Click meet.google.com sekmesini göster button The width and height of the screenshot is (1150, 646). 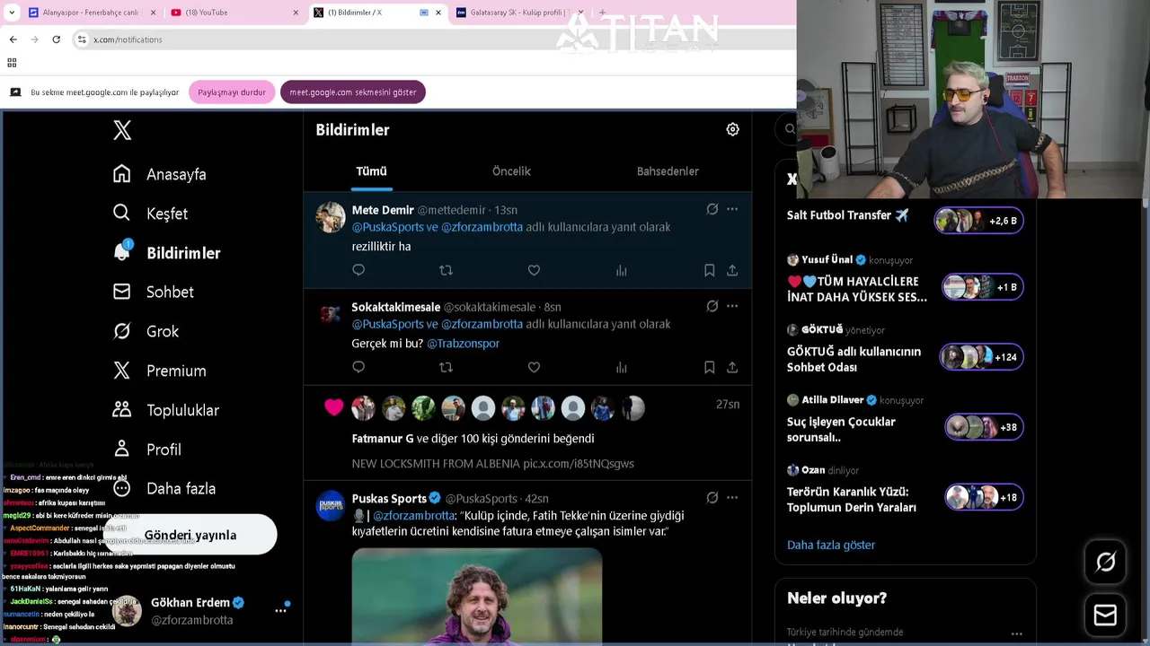pos(353,92)
